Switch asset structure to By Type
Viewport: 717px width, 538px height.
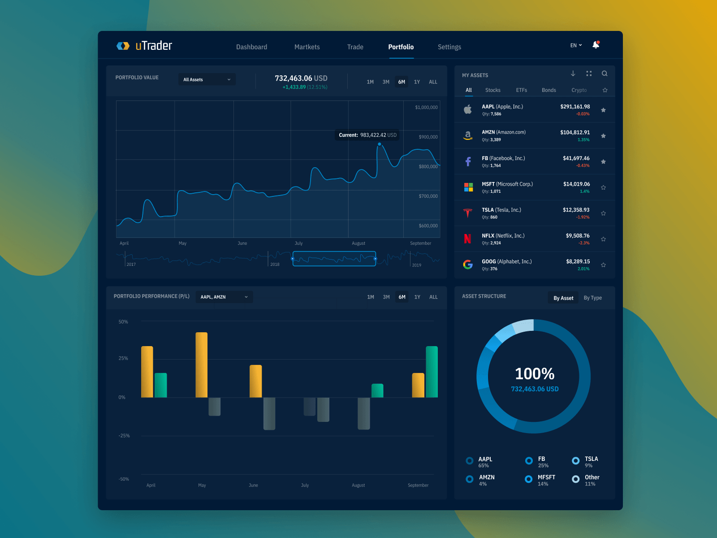point(592,298)
